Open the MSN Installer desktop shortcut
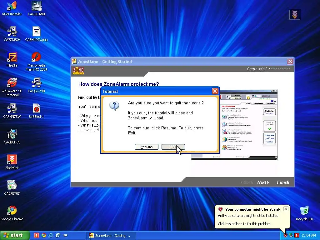 point(12,8)
